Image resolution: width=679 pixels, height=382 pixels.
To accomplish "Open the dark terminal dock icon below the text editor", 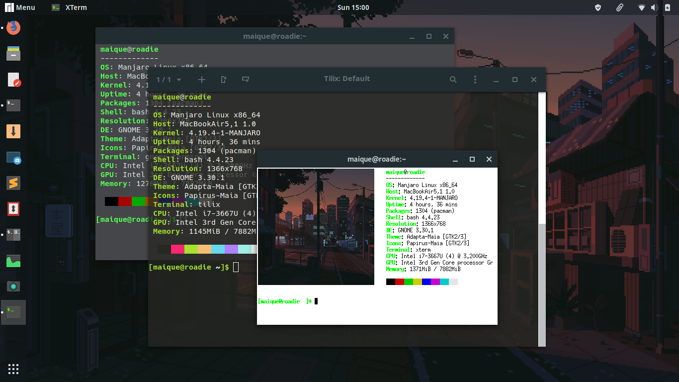I will [13, 105].
